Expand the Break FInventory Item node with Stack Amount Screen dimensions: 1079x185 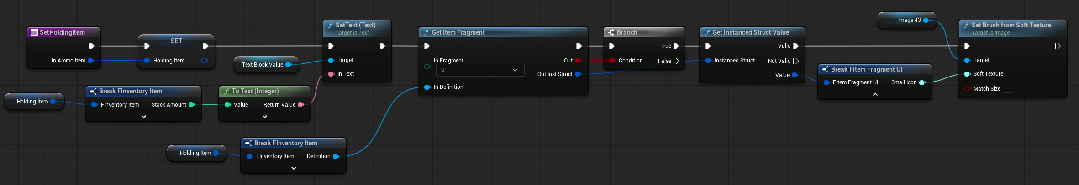point(143,117)
